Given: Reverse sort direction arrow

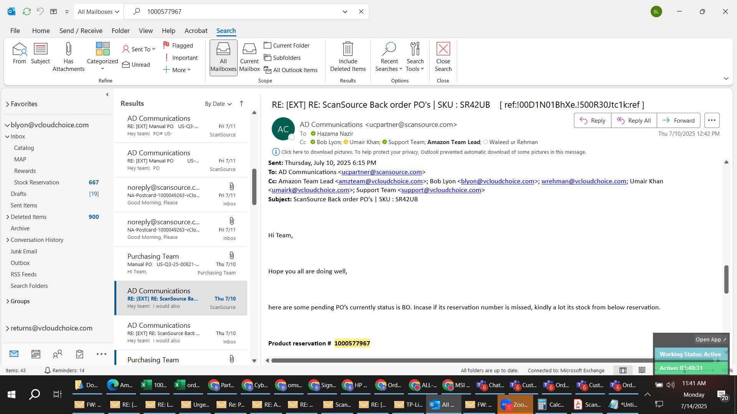Looking at the screenshot, I should click(x=241, y=103).
